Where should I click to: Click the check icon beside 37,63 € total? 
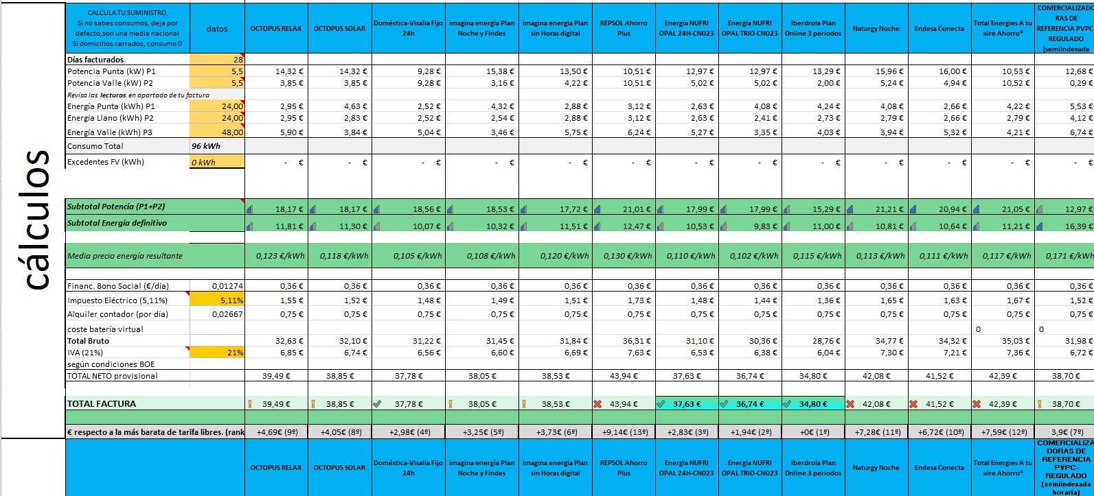click(x=661, y=404)
